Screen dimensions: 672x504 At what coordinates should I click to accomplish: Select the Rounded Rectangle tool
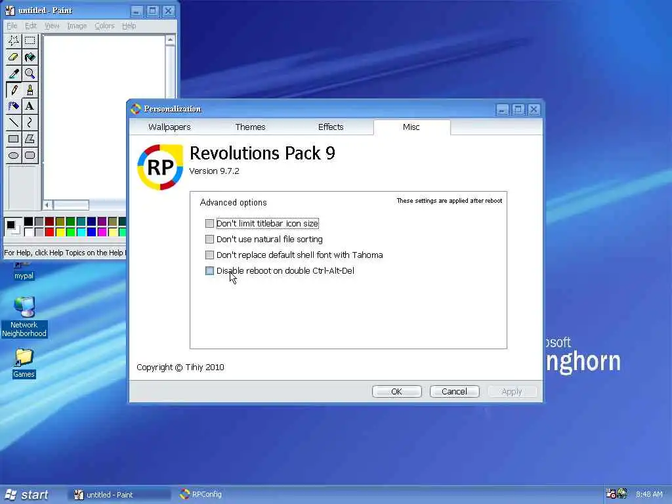click(30, 155)
